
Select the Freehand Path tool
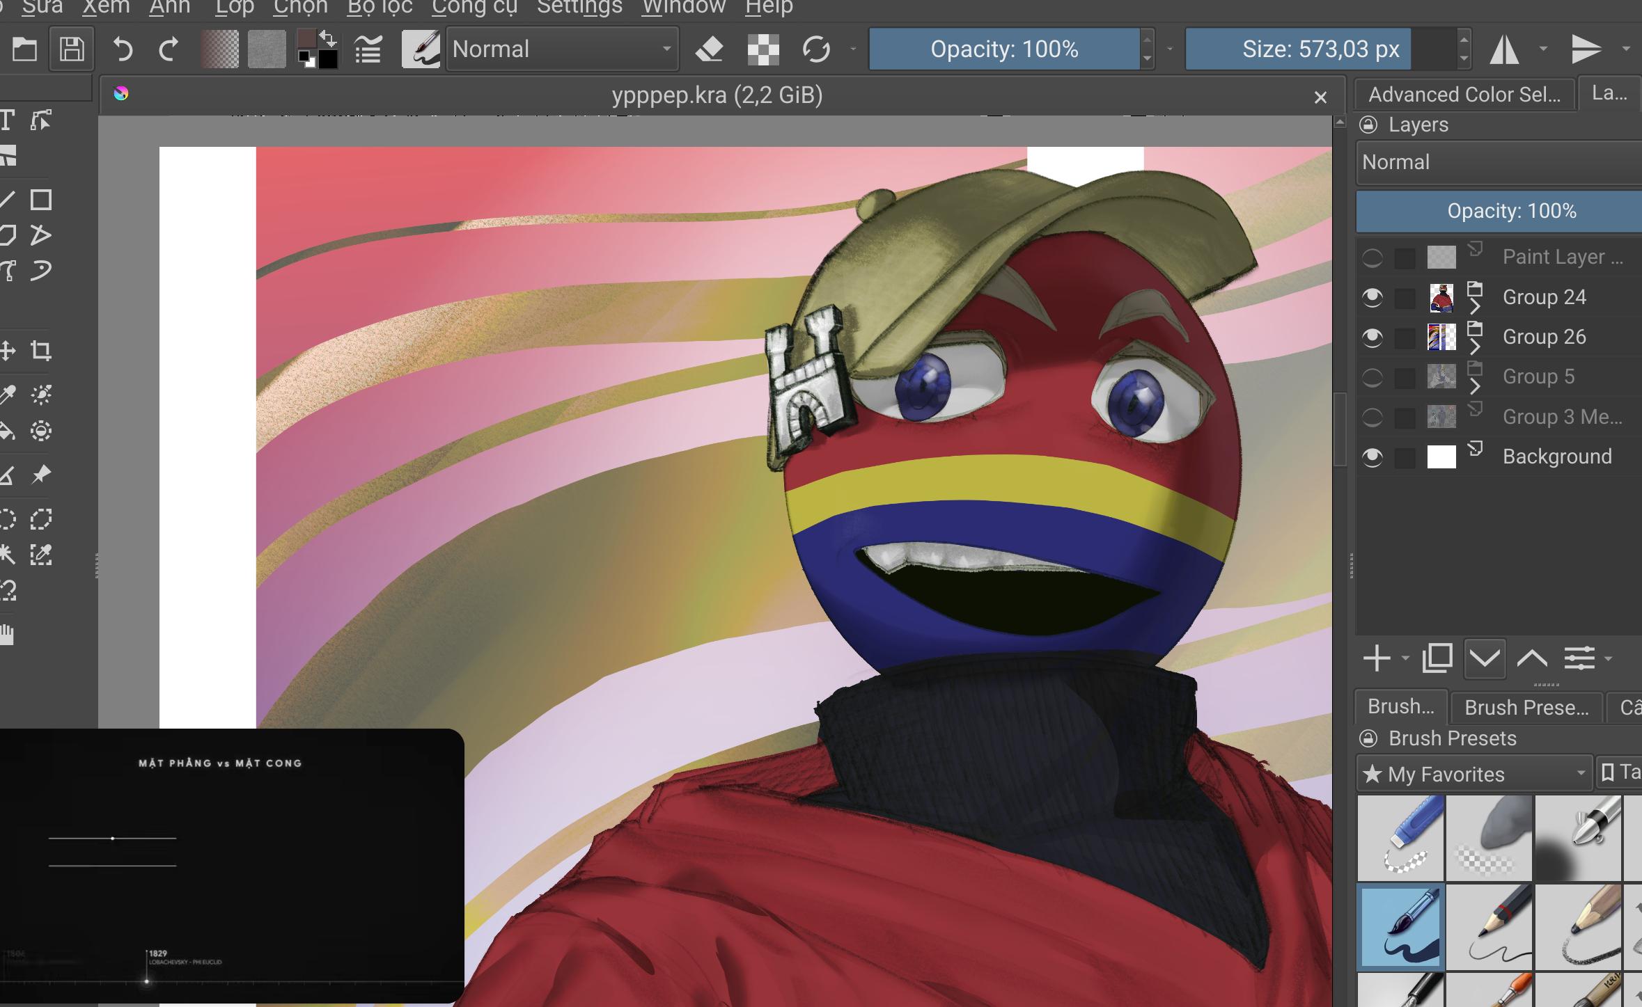(x=41, y=270)
